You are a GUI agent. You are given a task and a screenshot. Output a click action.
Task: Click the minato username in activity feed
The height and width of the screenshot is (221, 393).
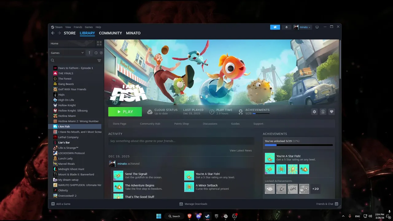click(122, 164)
